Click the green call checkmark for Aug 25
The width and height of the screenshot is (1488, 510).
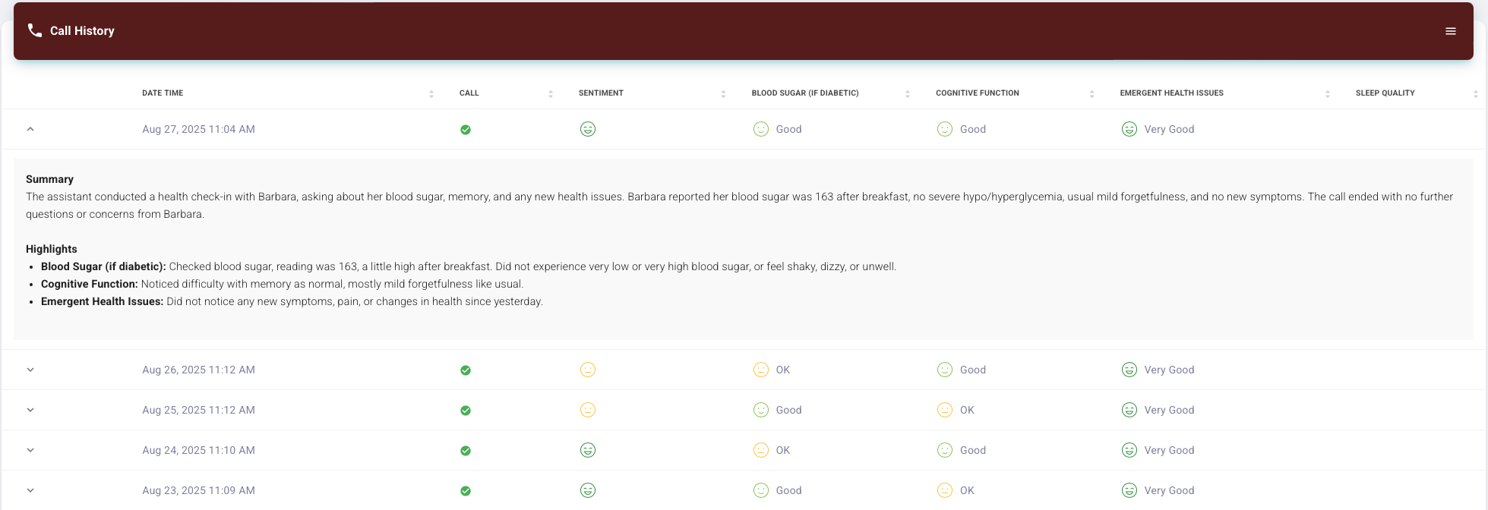pos(466,411)
